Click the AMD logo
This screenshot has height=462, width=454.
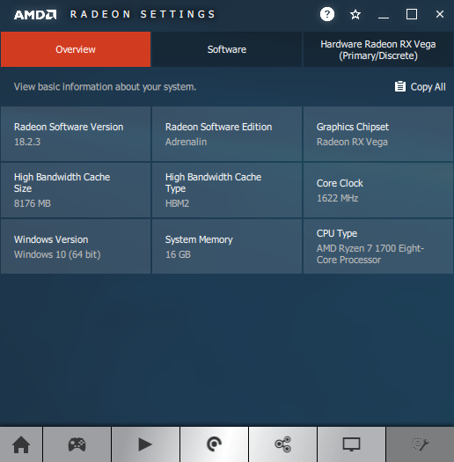[35, 15]
